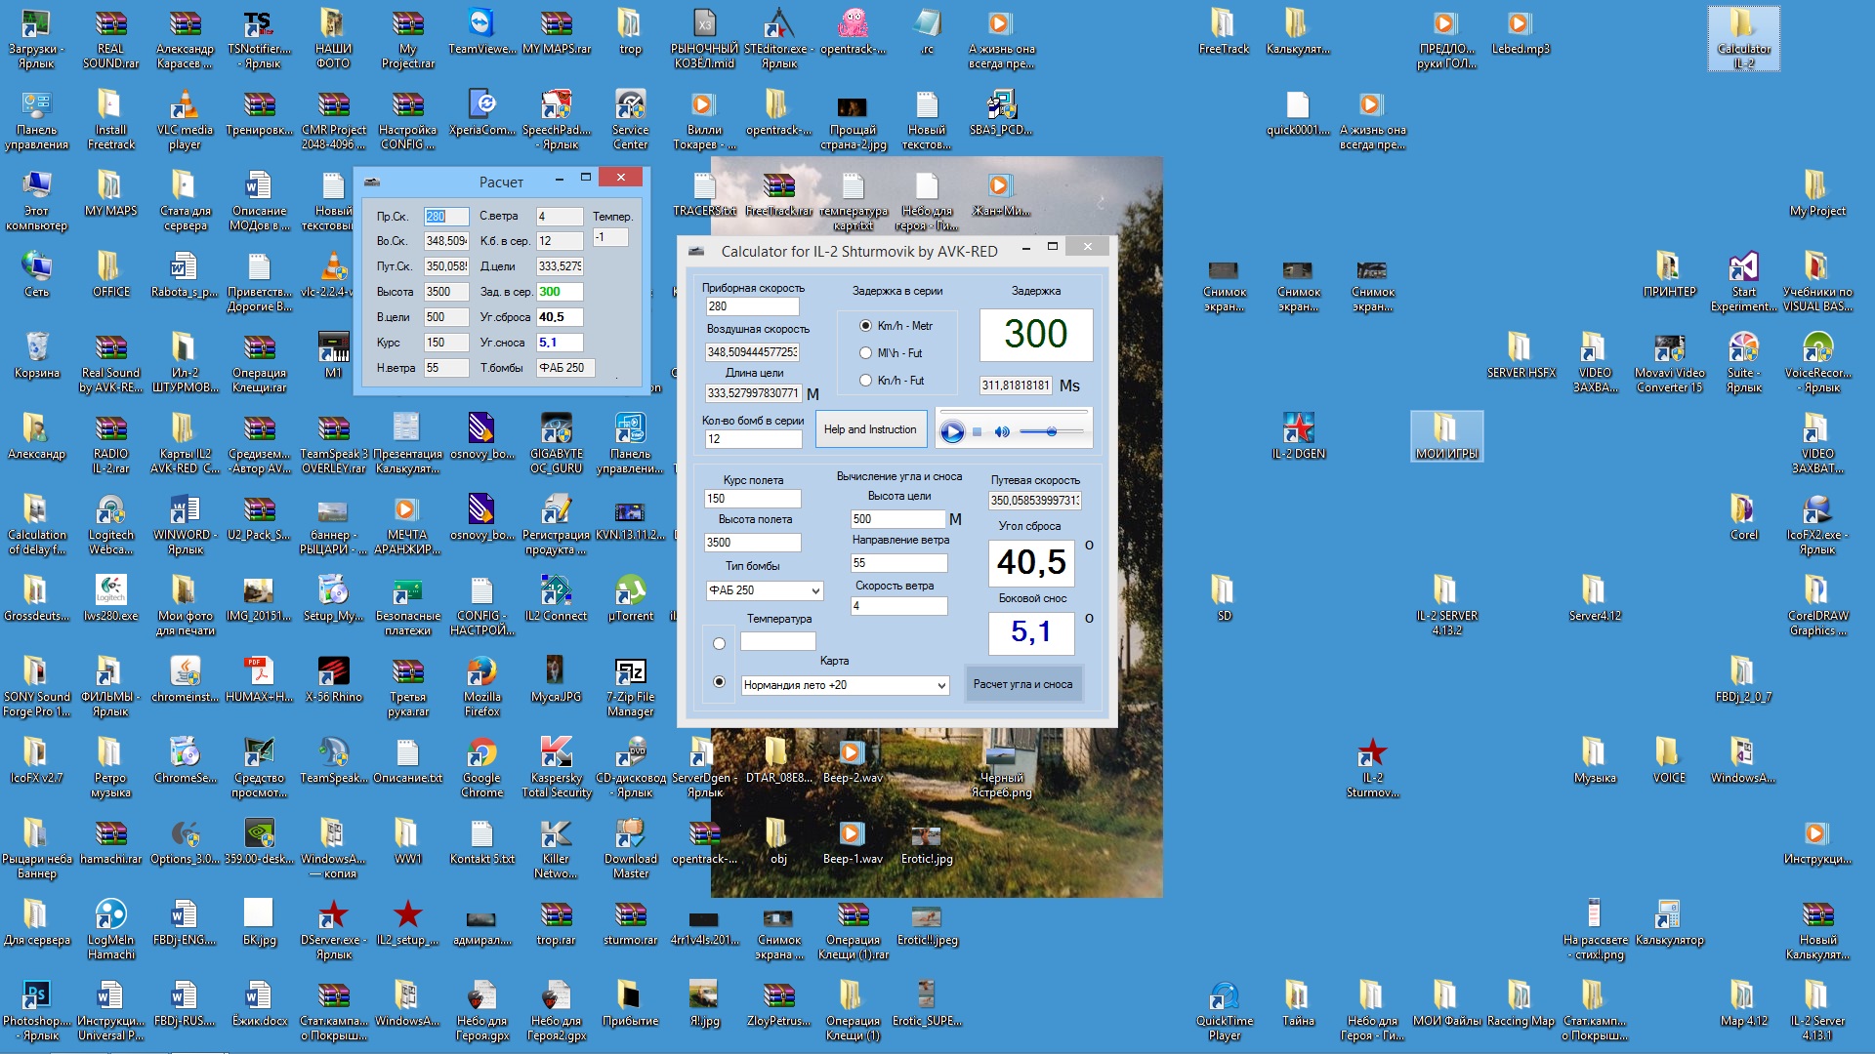1875x1054 pixels.
Task: Click the Help and Instruction button
Action: pos(870,429)
